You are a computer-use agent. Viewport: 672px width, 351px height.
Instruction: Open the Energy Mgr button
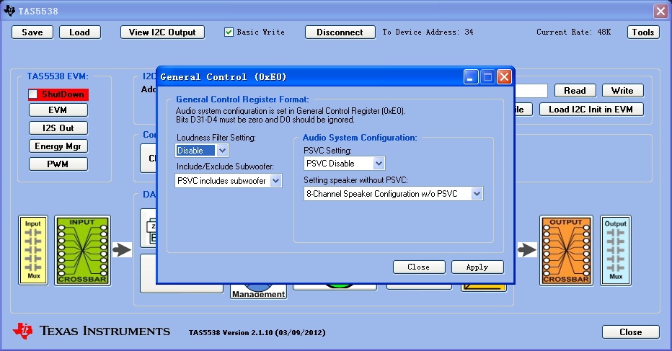click(58, 146)
